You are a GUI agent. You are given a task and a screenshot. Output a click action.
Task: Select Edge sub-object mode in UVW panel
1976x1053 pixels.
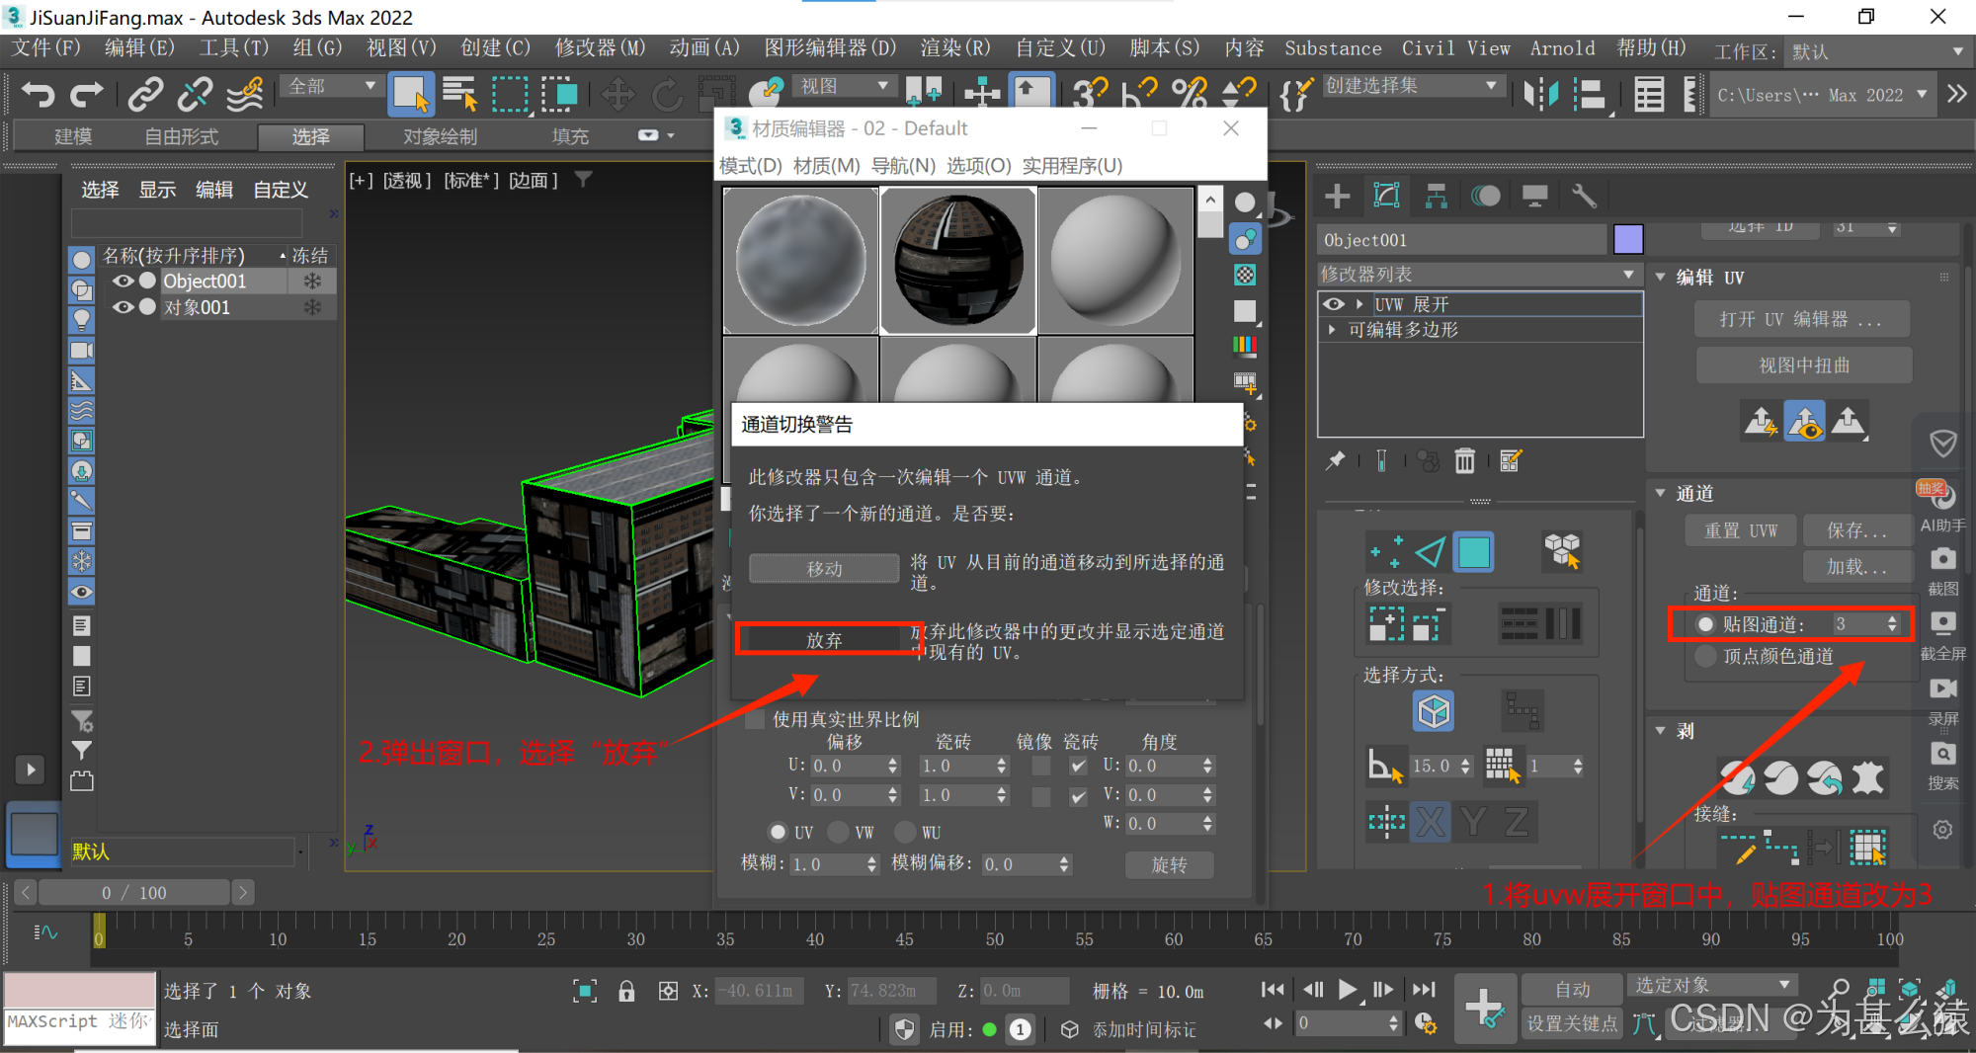click(x=1430, y=551)
